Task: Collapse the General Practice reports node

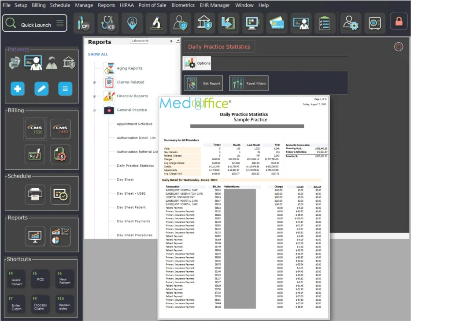Action: pos(94,110)
